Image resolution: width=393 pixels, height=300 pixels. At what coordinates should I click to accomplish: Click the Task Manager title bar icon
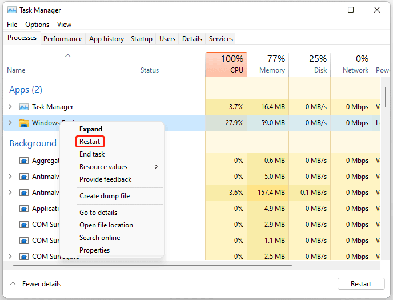click(x=12, y=10)
